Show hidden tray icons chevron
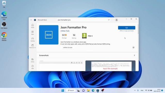 [x=135, y=90]
